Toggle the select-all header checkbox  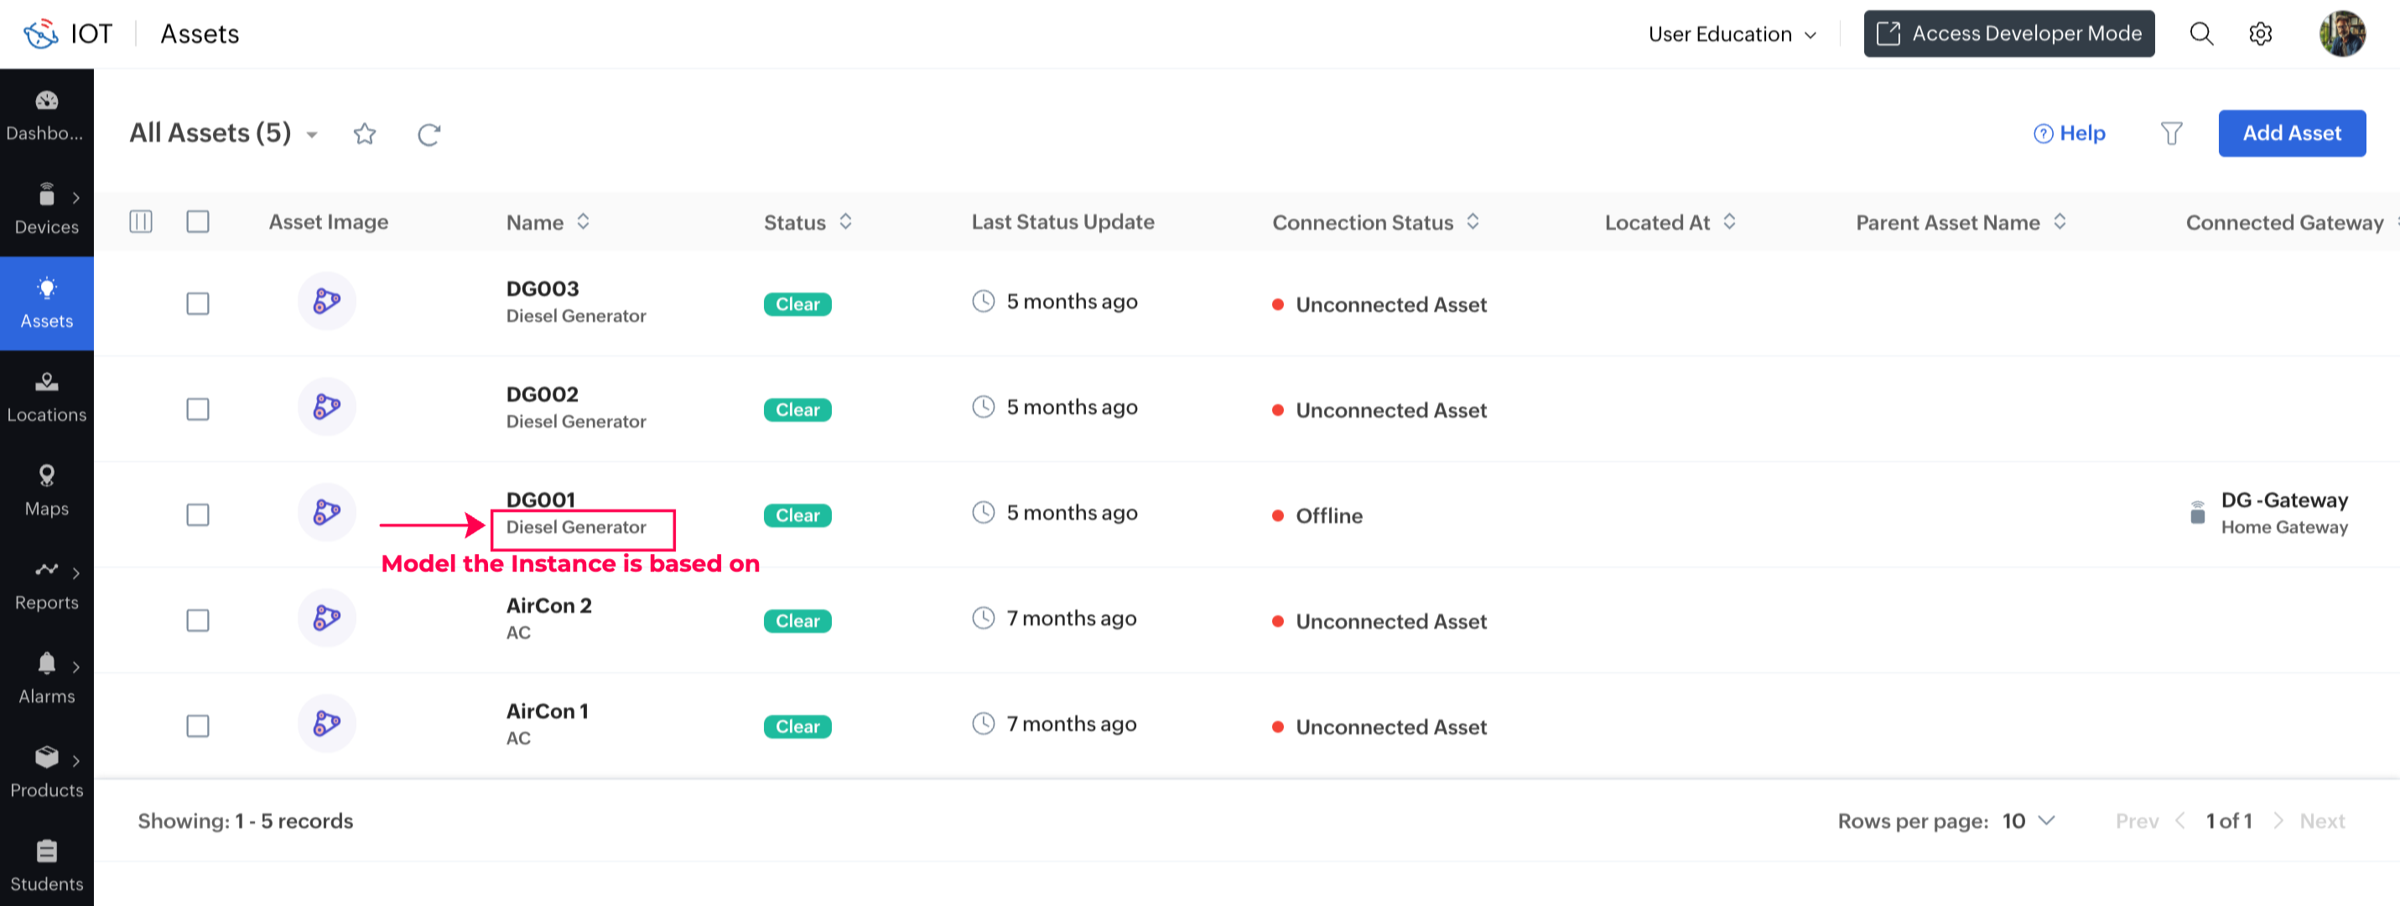point(198,221)
